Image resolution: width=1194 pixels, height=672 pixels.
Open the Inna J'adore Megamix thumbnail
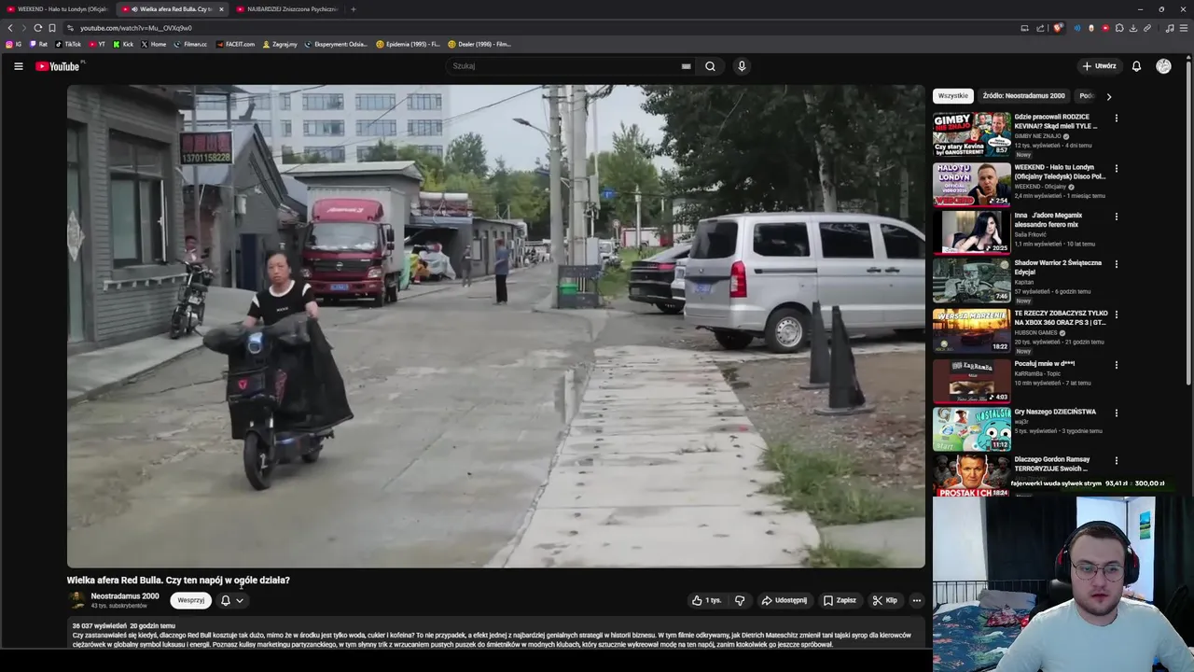pyautogui.click(x=971, y=231)
